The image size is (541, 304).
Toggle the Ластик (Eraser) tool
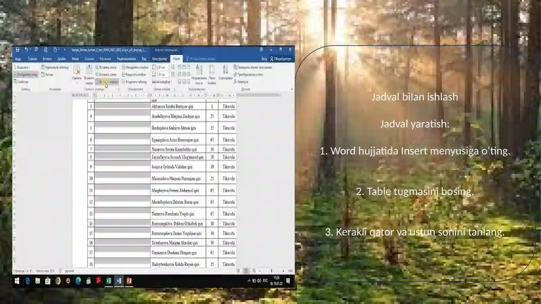click(x=47, y=74)
